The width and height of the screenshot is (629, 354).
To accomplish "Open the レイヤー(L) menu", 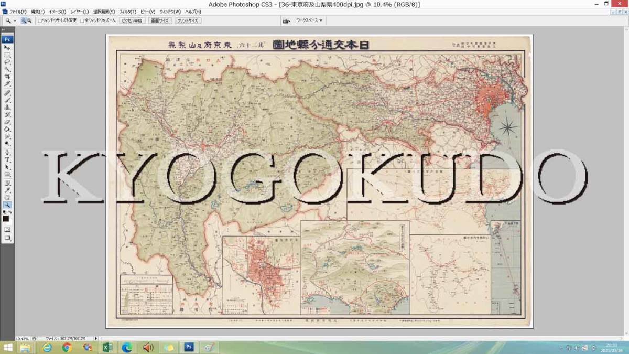I will pos(80,12).
